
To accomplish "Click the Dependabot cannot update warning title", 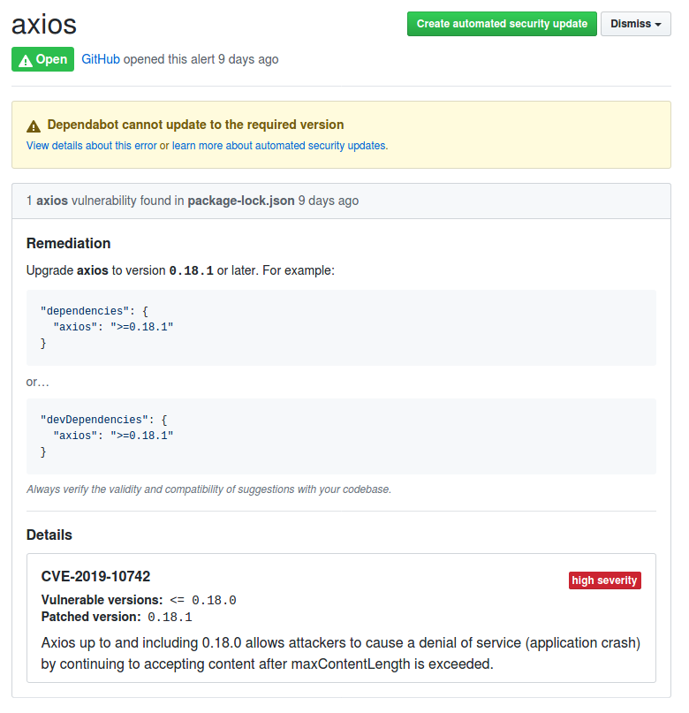I will pos(195,125).
